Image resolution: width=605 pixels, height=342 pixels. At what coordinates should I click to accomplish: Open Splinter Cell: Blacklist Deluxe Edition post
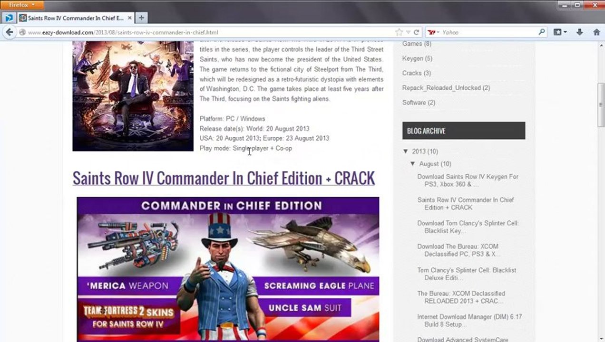point(467,274)
